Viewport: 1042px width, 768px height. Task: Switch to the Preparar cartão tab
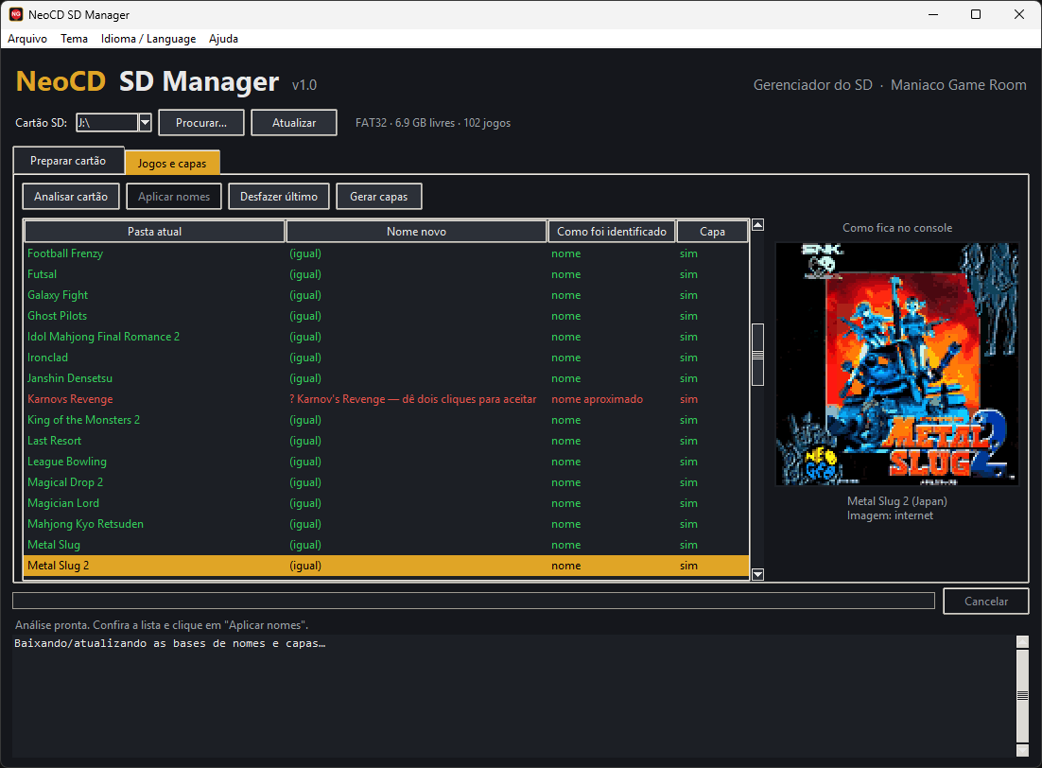click(x=68, y=160)
